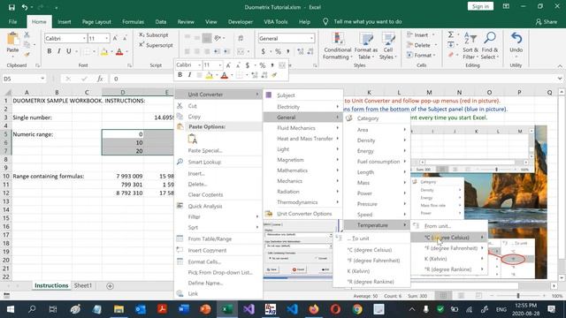Expand the Filter submenu

pyautogui.click(x=218, y=216)
